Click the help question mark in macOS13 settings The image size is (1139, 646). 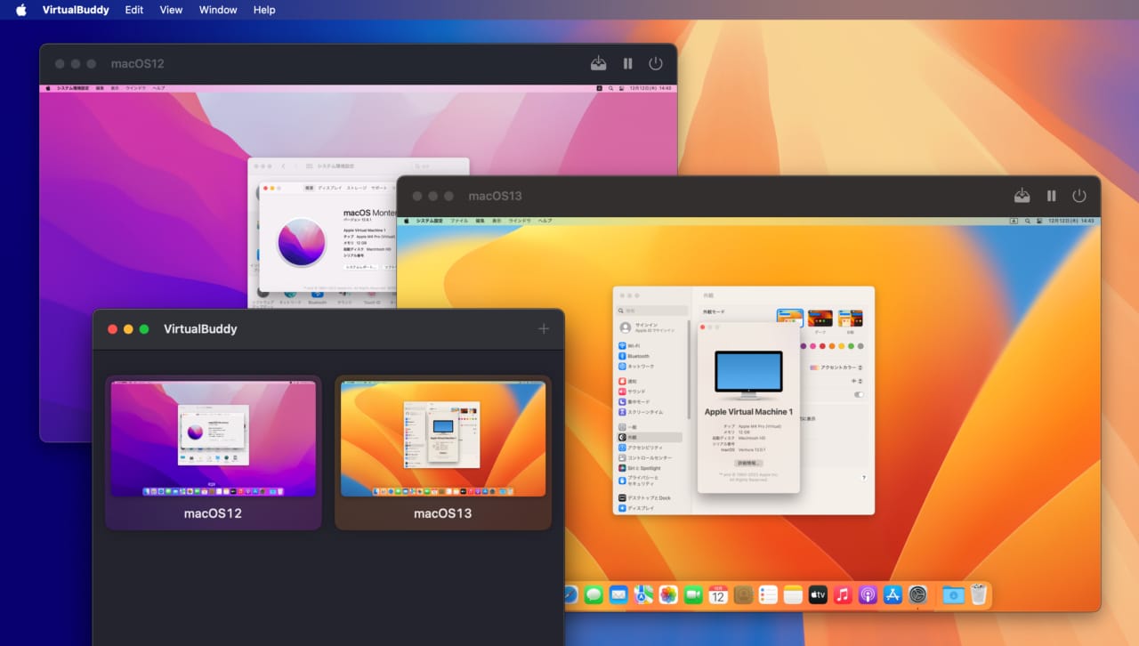click(x=863, y=478)
